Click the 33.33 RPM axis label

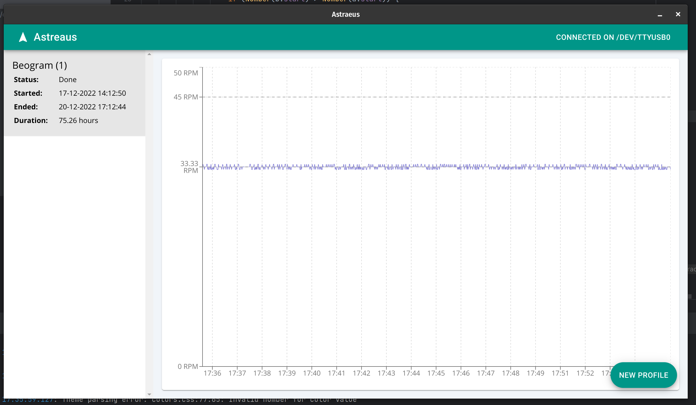point(189,167)
